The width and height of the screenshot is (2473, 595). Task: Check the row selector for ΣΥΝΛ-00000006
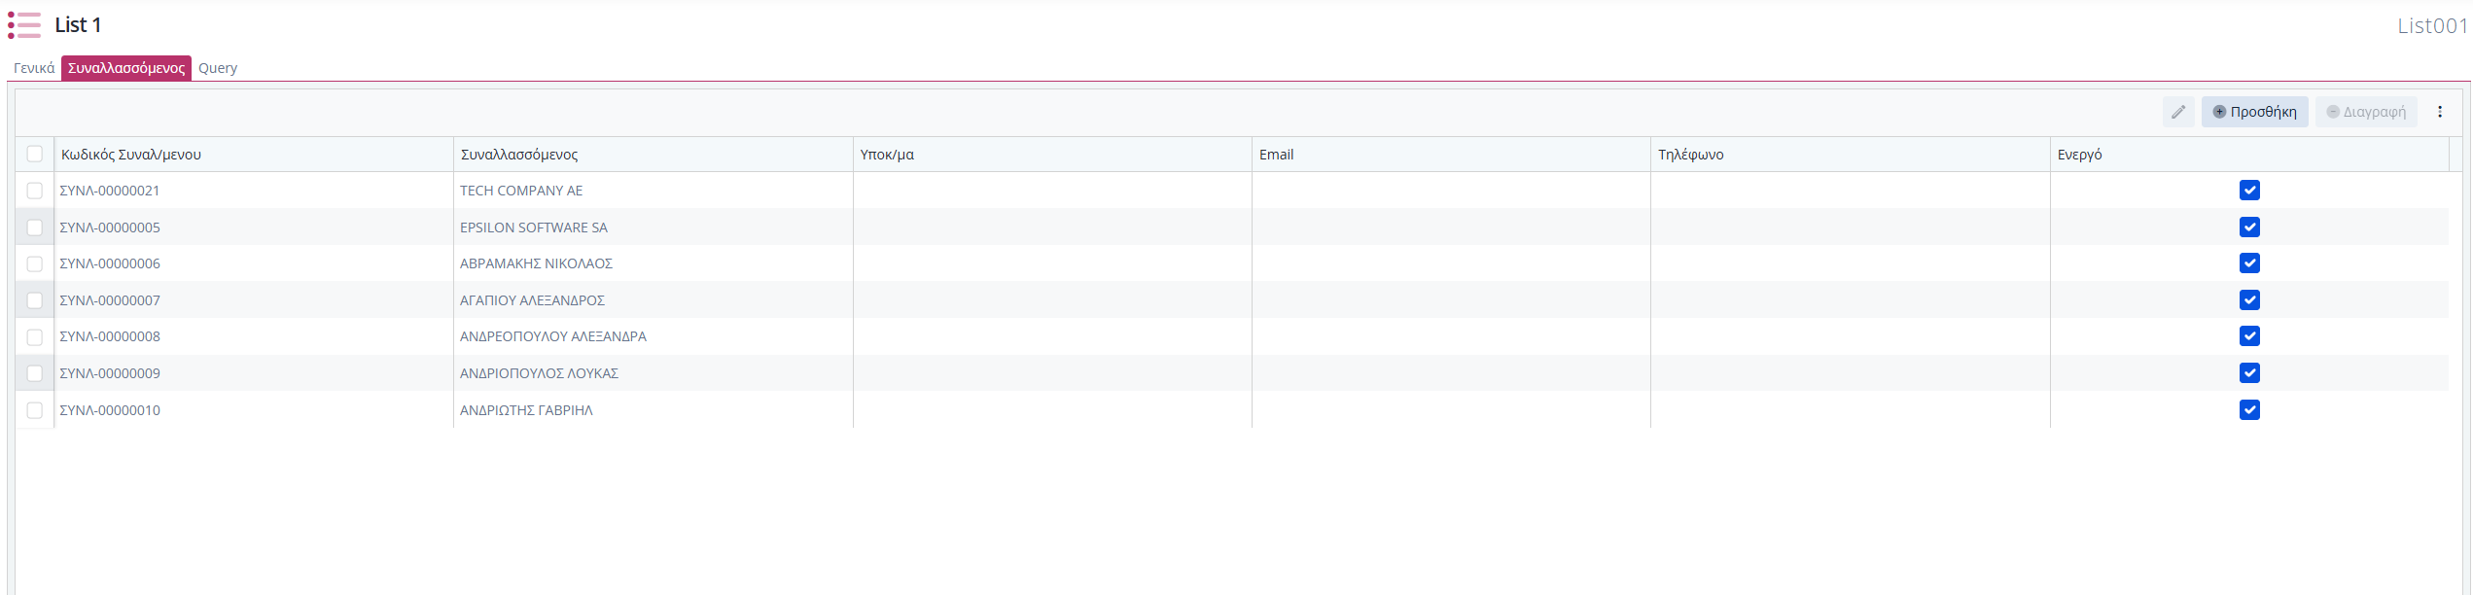[35, 263]
